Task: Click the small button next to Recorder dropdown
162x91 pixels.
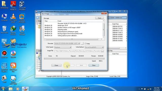Action: 82,43
